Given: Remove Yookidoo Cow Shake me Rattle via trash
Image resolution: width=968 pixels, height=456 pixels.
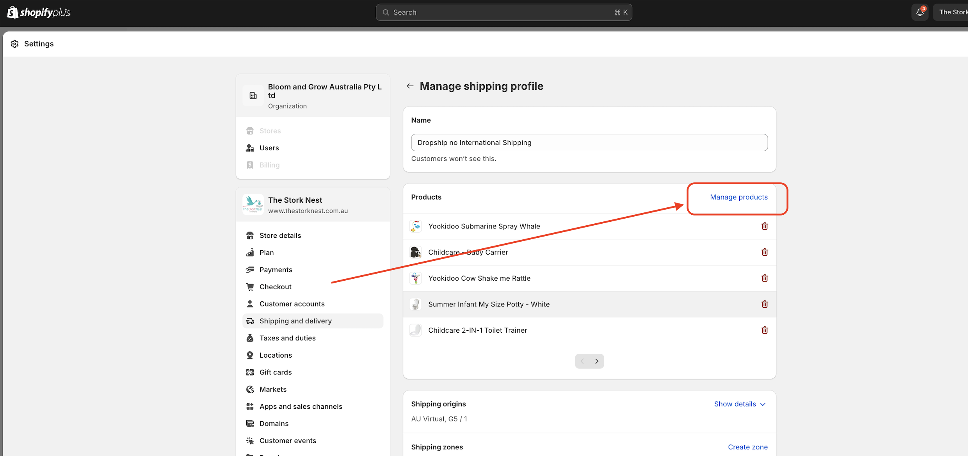Looking at the screenshot, I should coord(765,278).
